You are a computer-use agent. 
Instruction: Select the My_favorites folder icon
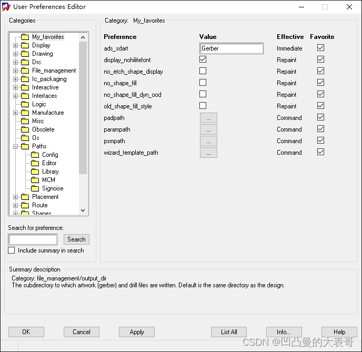(25, 37)
